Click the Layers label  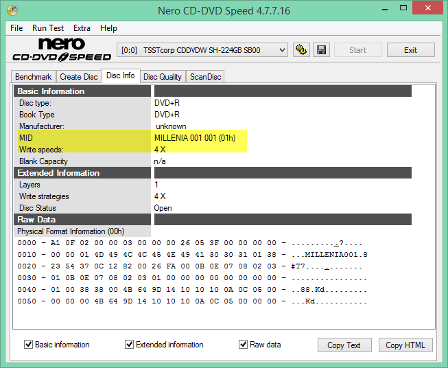(30, 185)
